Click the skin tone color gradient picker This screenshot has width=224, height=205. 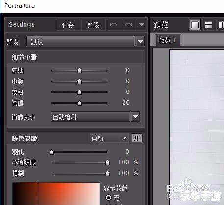pyautogui.click(x=69, y=194)
